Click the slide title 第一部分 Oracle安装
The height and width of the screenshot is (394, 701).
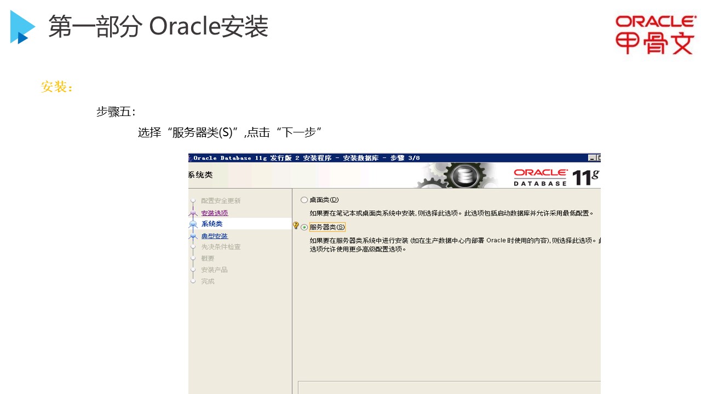pos(158,27)
